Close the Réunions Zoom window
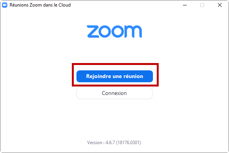This screenshot has height=153, width=229. coord(220,5)
